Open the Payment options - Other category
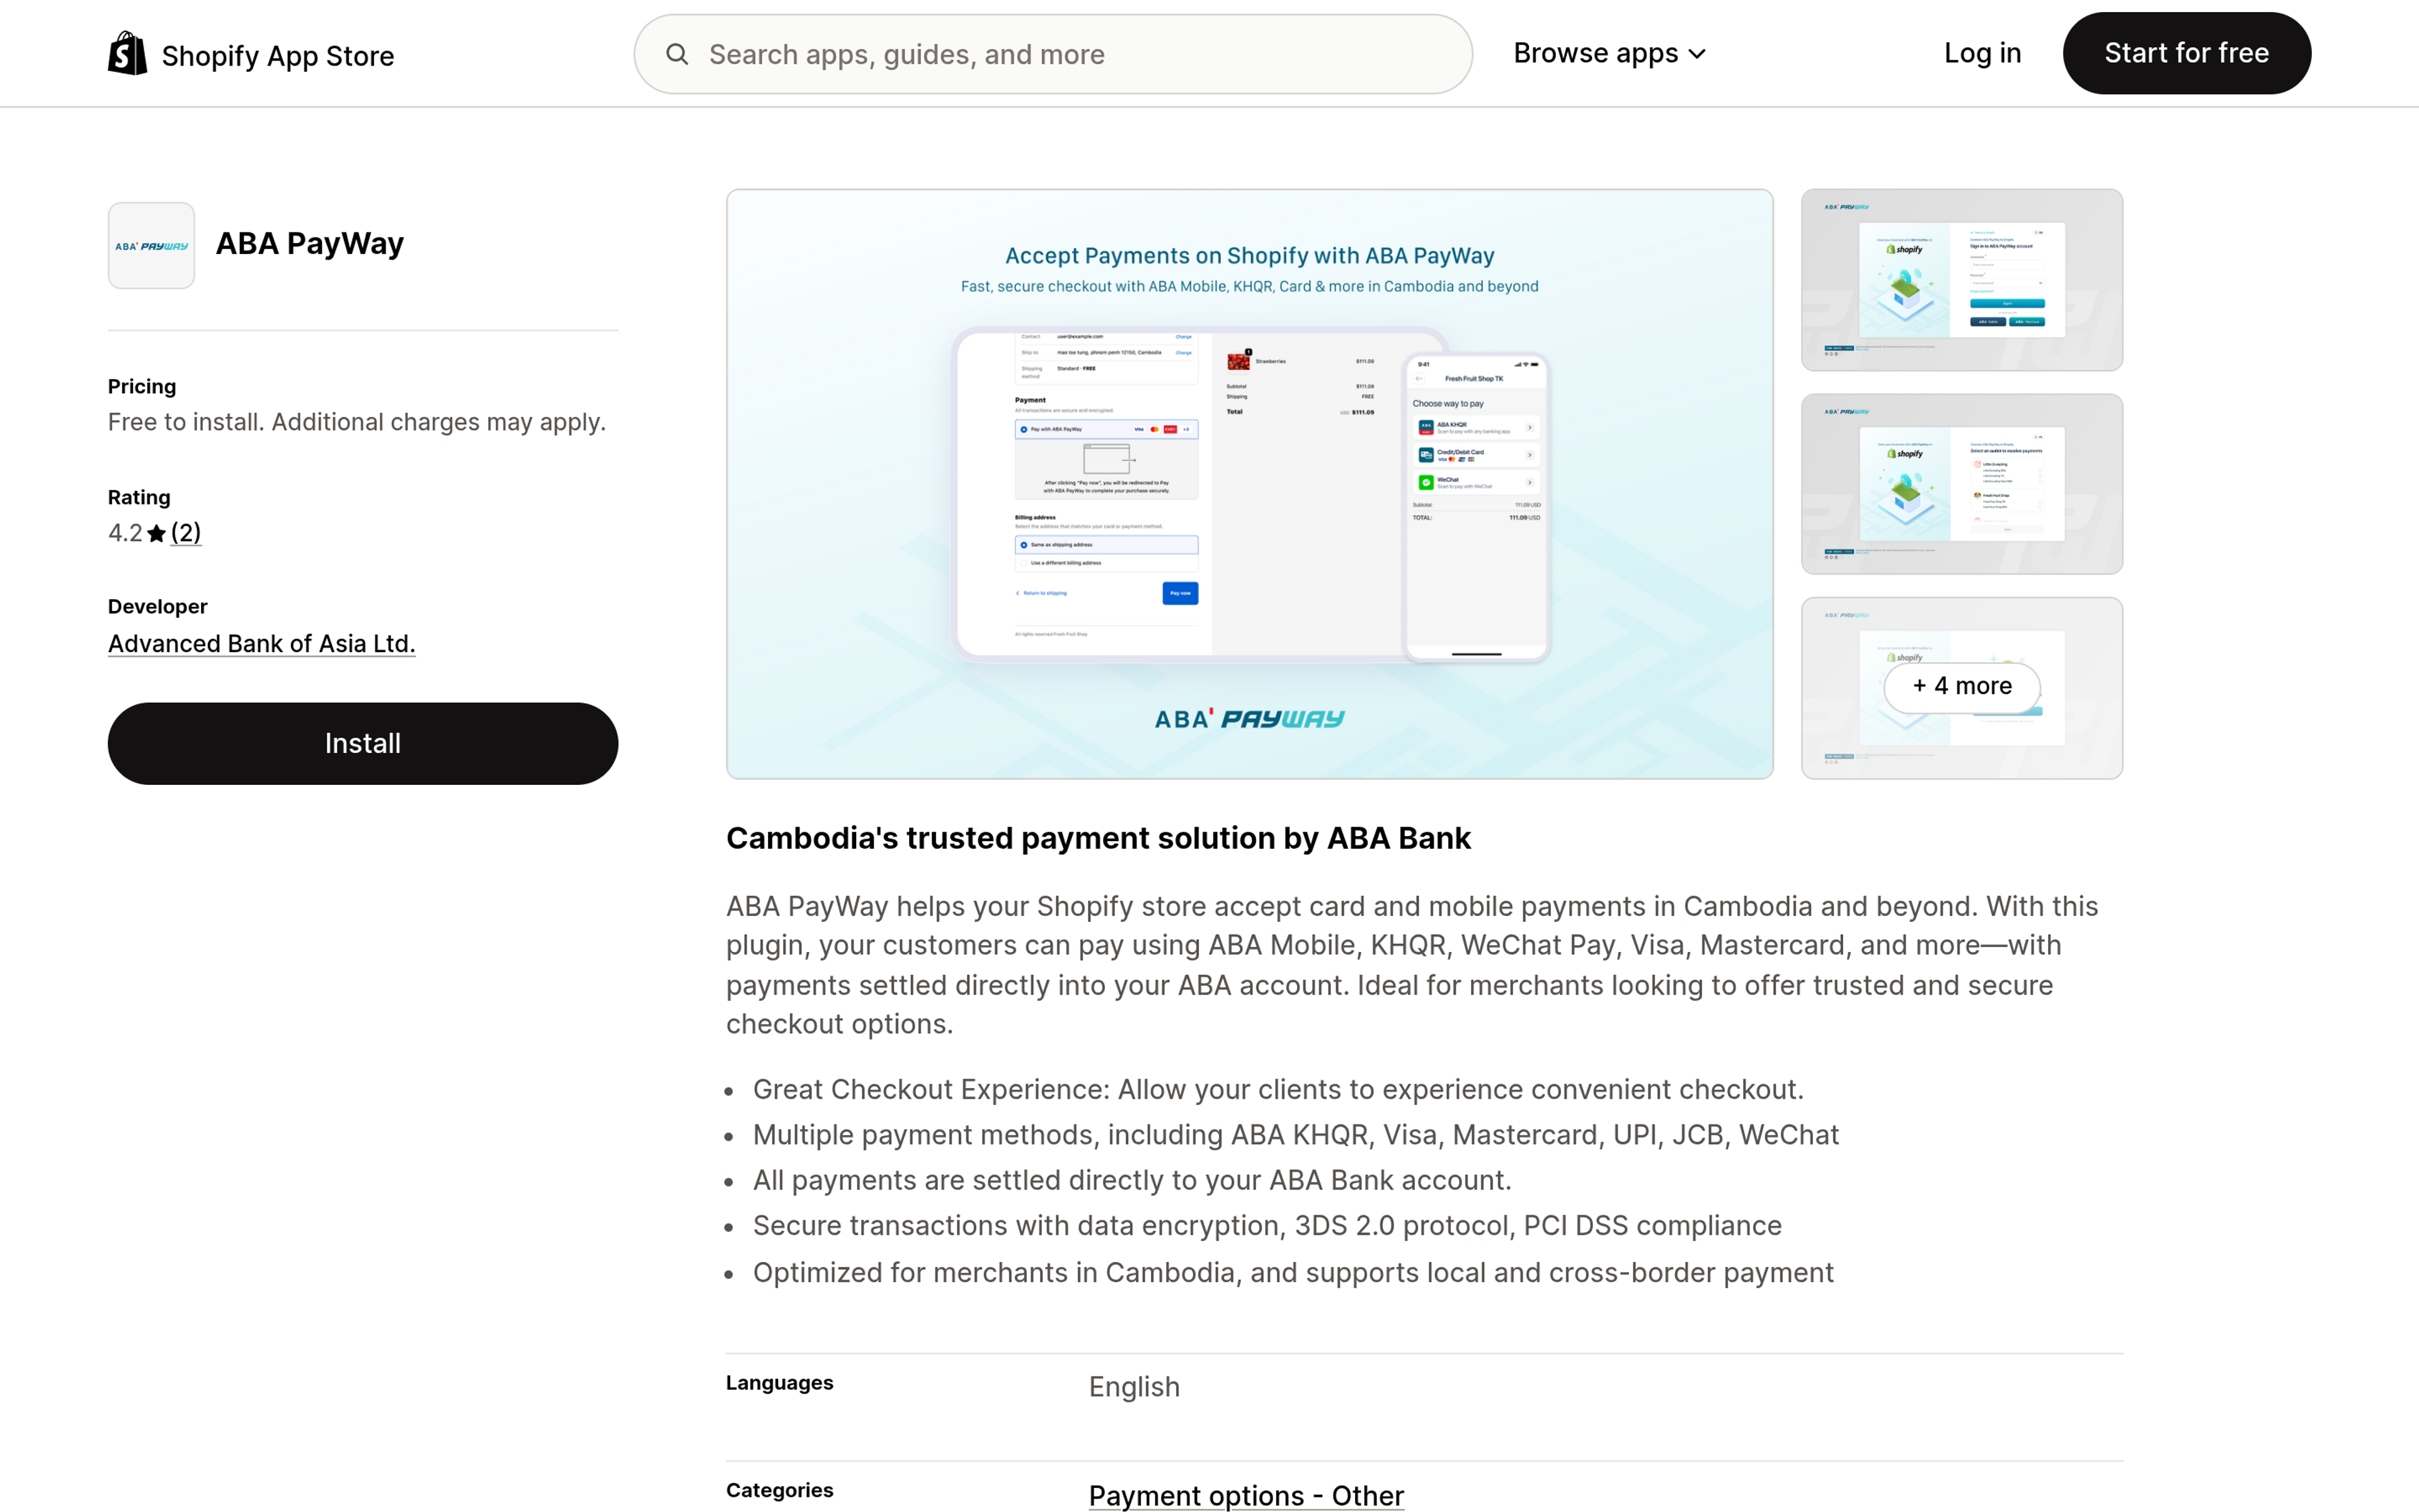 point(1245,1495)
